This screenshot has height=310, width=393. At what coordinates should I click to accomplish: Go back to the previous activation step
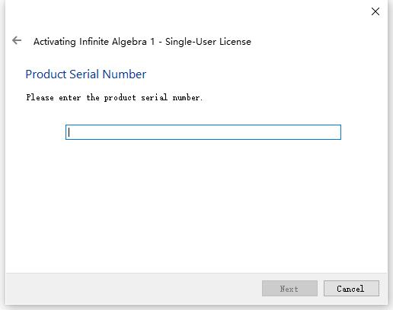coord(17,40)
